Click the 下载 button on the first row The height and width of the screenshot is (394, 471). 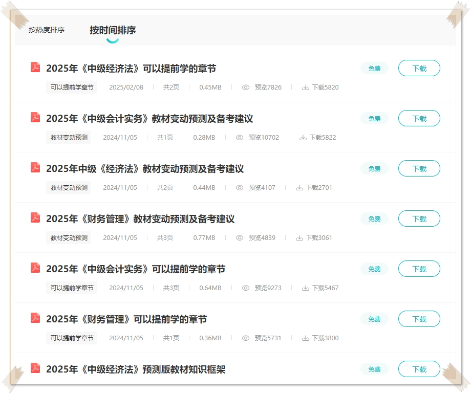coord(419,68)
